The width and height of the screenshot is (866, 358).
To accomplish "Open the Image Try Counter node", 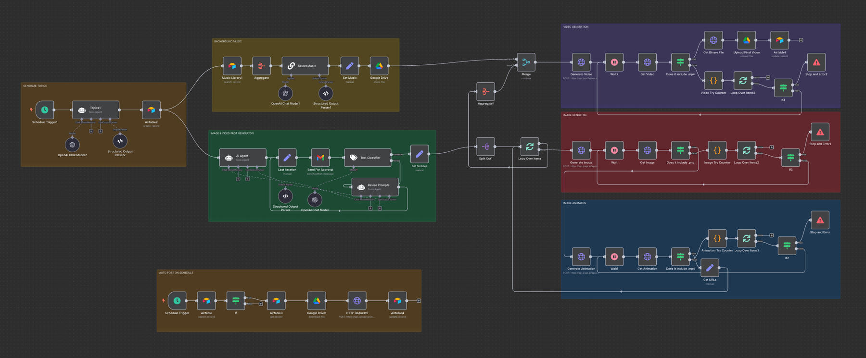I will pos(717,150).
